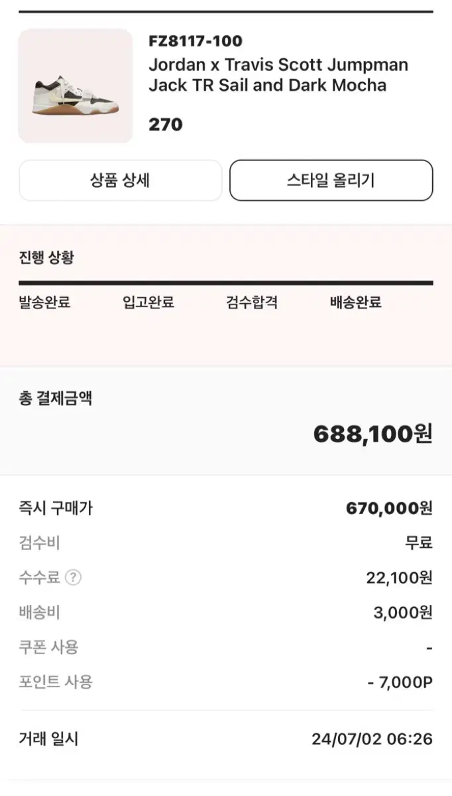Screen dimensions: 452x796
Task: Select the 입고완료 progress step
Action: click(x=148, y=302)
